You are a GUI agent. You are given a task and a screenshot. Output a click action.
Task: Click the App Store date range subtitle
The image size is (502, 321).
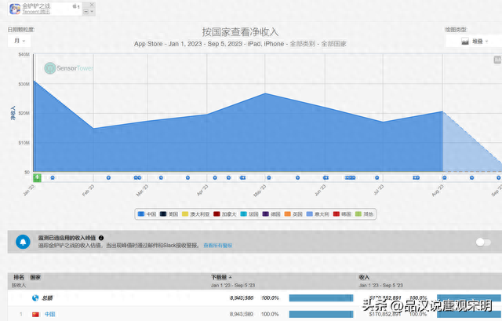[x=240, y=44]
